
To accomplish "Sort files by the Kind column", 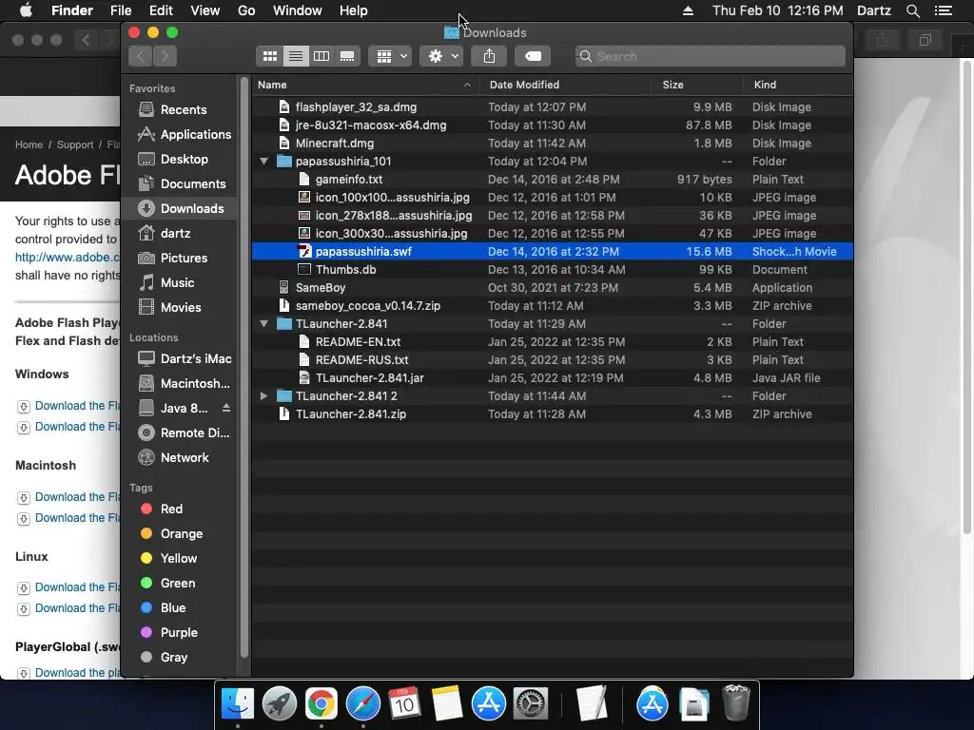I will coord(798,85).
